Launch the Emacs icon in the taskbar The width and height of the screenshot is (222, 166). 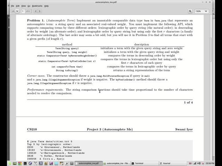[30, 164]
